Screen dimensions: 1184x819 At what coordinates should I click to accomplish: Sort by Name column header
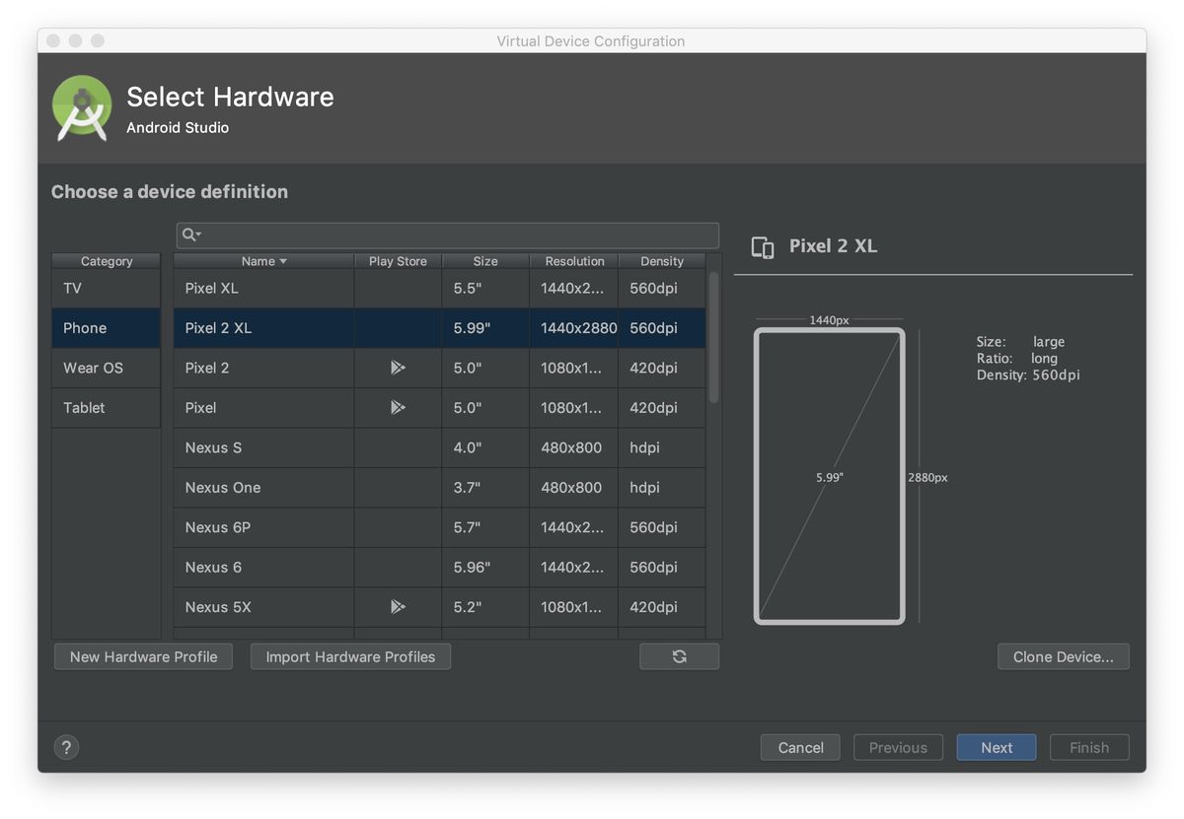click(263, 261)
